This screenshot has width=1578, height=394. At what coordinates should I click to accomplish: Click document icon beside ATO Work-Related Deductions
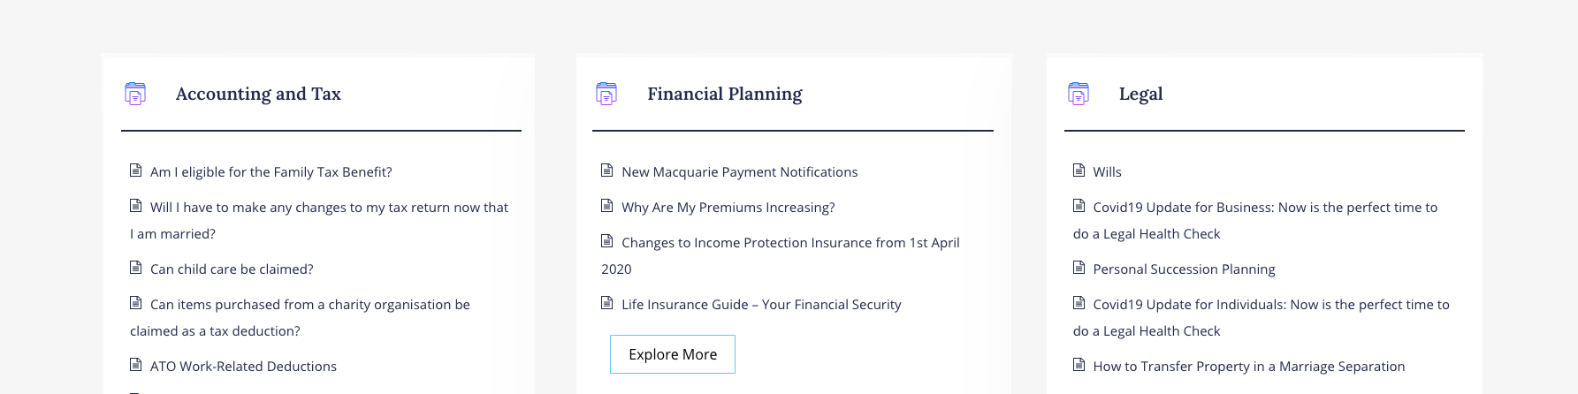(136, 365)
